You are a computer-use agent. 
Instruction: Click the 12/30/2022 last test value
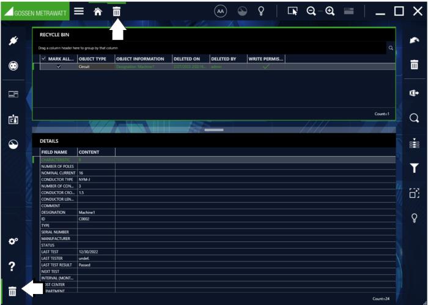pyautogui.click(x=88, y=252)
